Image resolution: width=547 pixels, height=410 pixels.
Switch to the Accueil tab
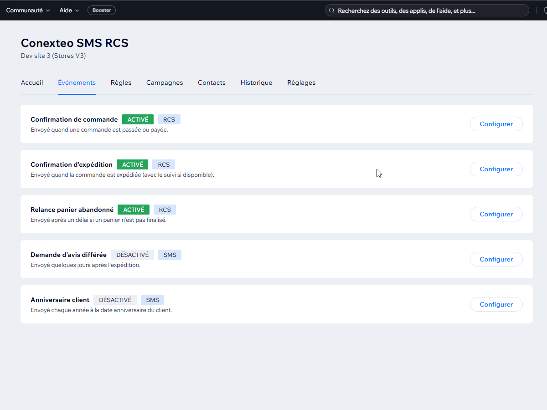(32, 82)
